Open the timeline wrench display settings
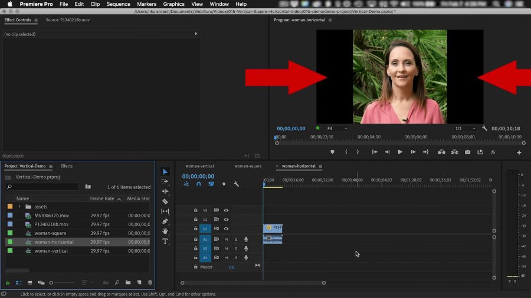531x298 pixels. [237, 184]
